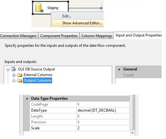This screenshot has height=139, width=166.
Task: Collapse the General properties section
Action: pyautogui.click(x=119, y=69)
